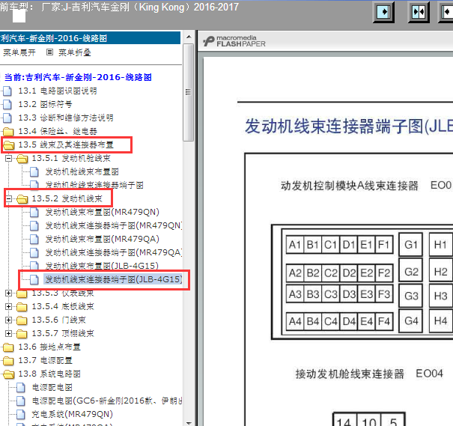Click 菜单折叠 to collapse all menus
This screenshot has width=453, height=426.
[x=75, y=52]
